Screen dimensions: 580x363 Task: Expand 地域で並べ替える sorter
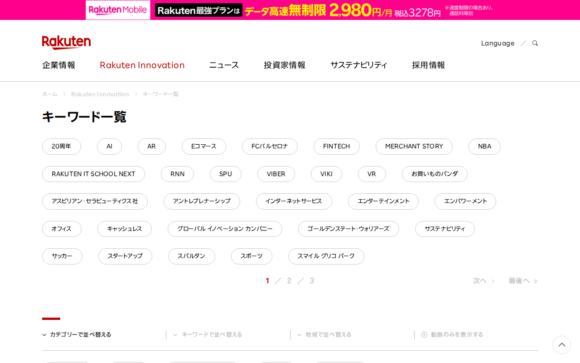click(x=324, y=335)
